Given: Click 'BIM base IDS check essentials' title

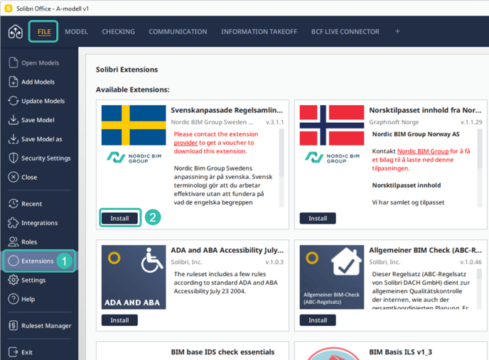Looking at the screenshot, I should tap(222, 352).
